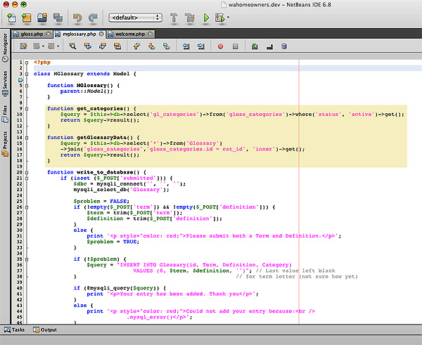The image size is (422, 345).
Task: Collapse the !$problem if-block fold at line 35
Action: pyautogui.click(x=27, y=259)
